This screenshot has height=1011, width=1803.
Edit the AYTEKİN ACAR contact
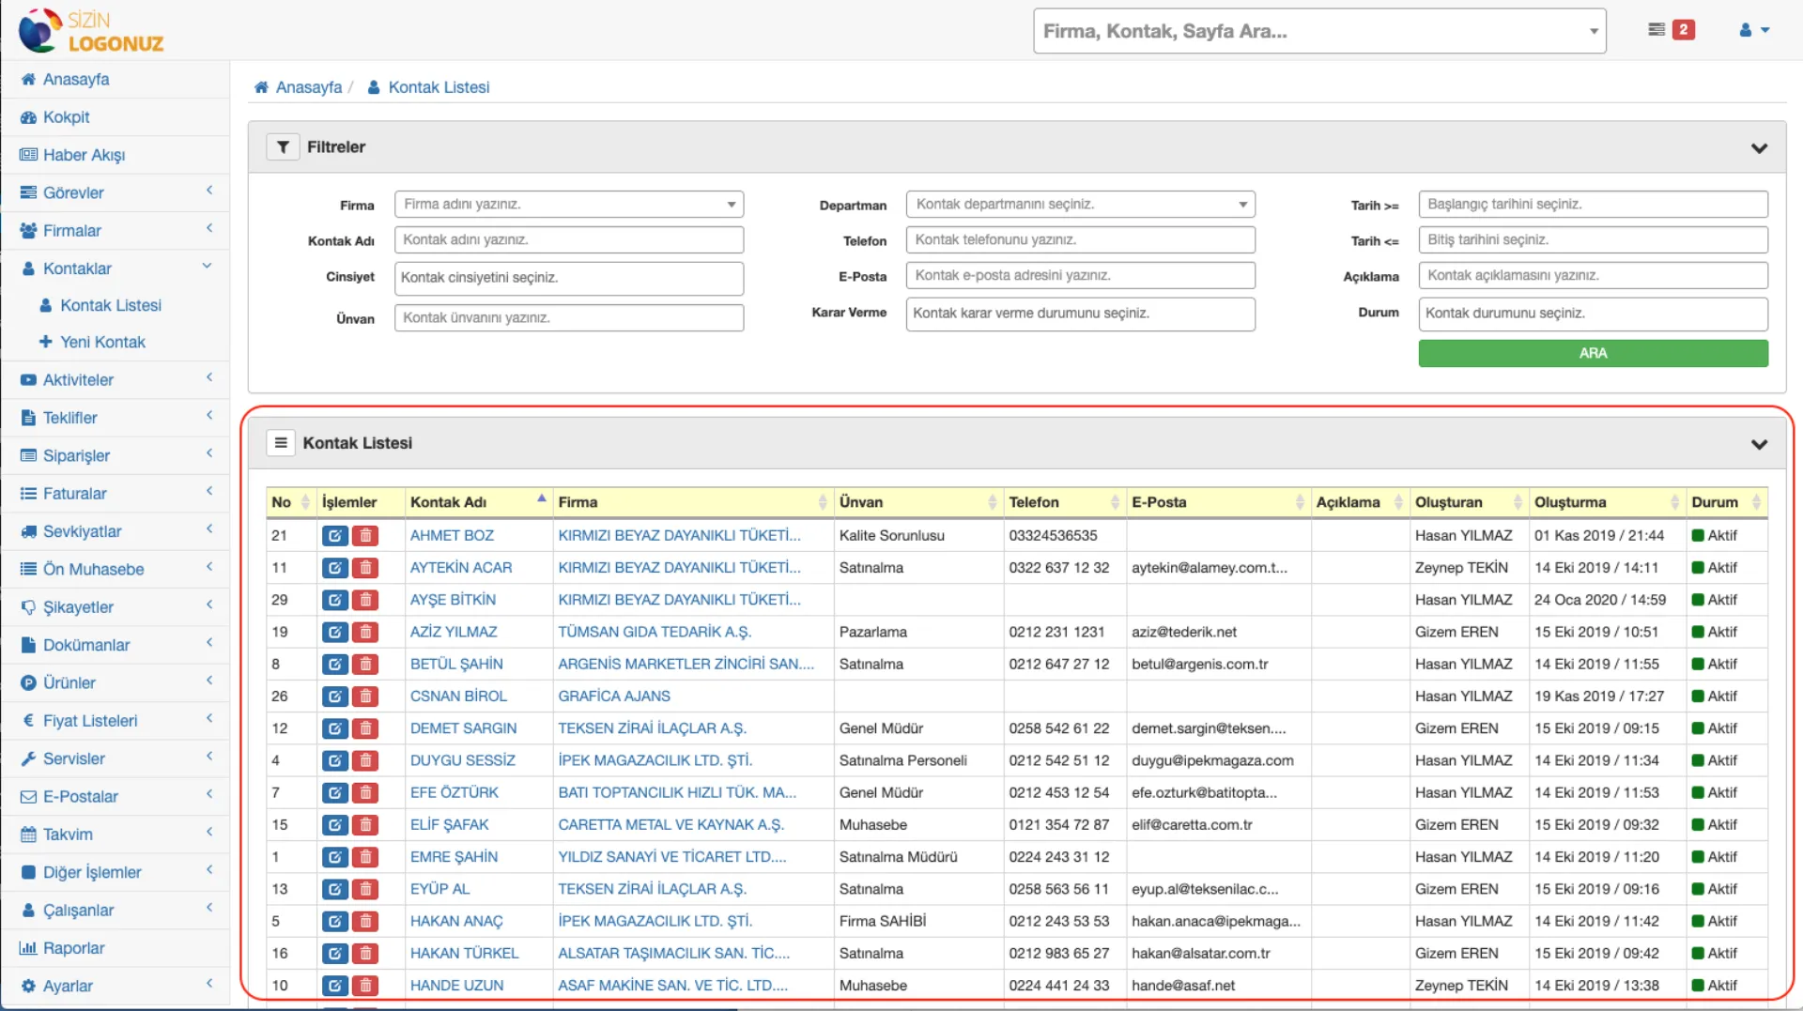click(334, 568)
